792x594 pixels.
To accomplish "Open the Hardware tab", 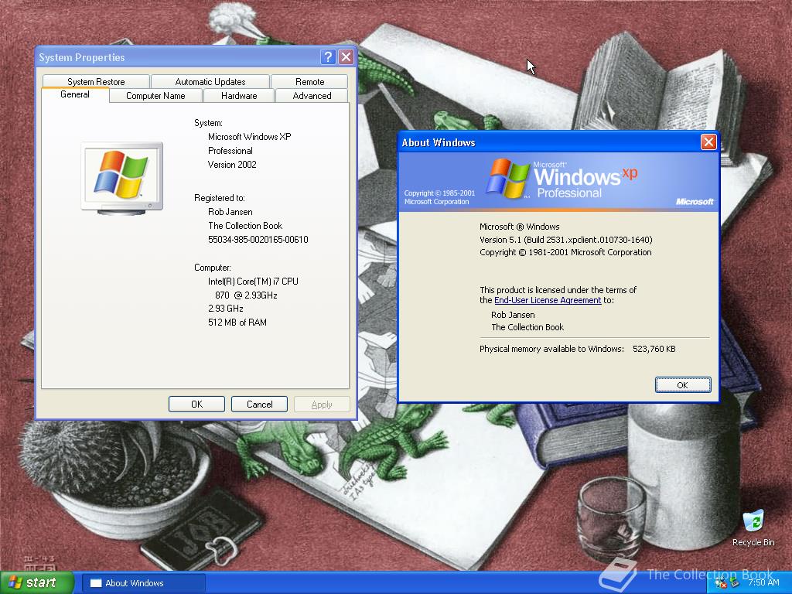I will click(x=239, y=96).
